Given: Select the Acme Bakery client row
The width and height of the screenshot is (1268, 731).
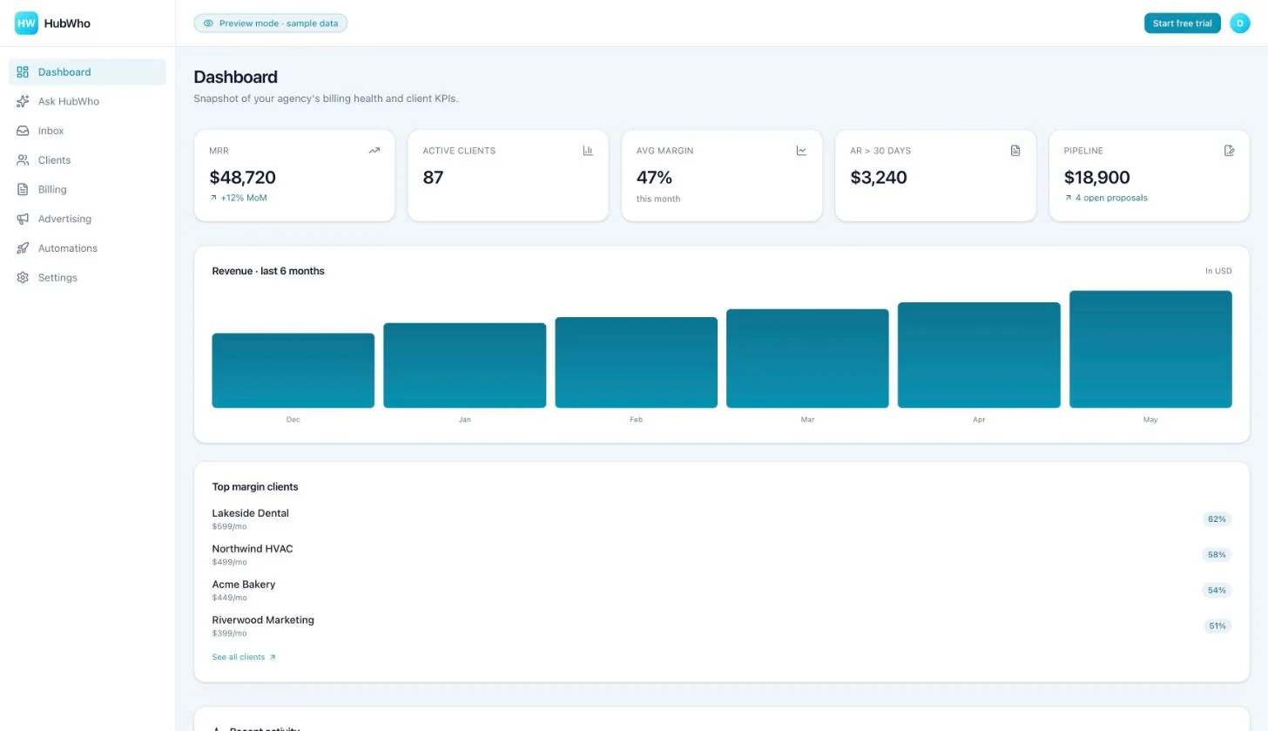Looking at the screenshot, I should click(721, 591).
